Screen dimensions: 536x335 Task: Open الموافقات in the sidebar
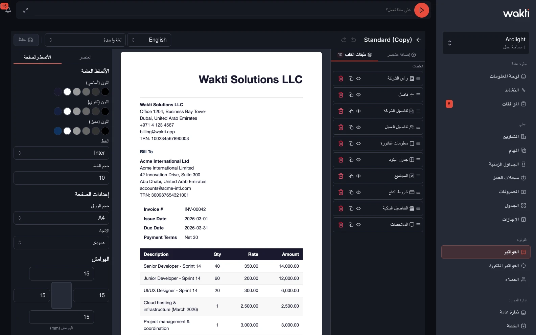click(x=486, y=104)
